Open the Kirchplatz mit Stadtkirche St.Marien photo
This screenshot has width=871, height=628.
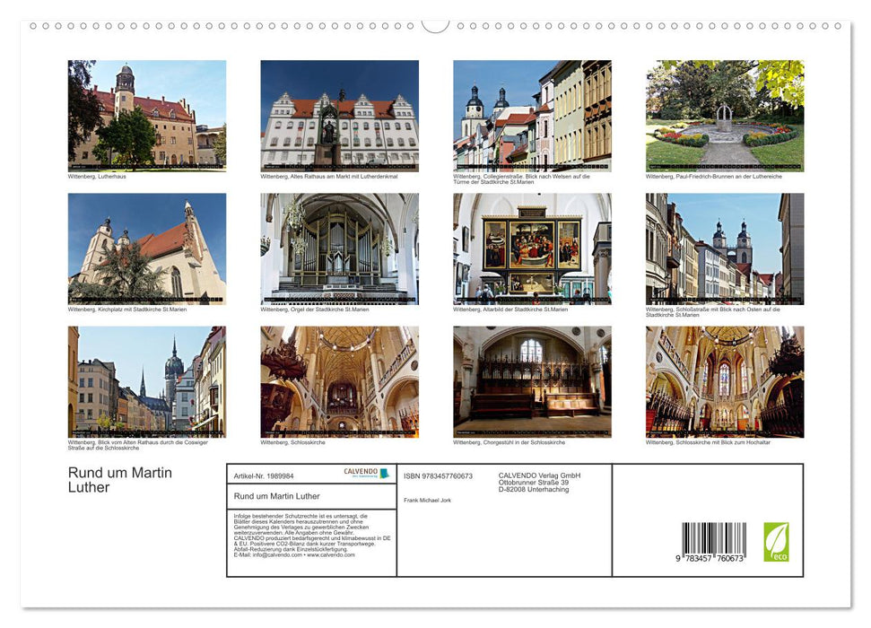(x=148, y=248)
